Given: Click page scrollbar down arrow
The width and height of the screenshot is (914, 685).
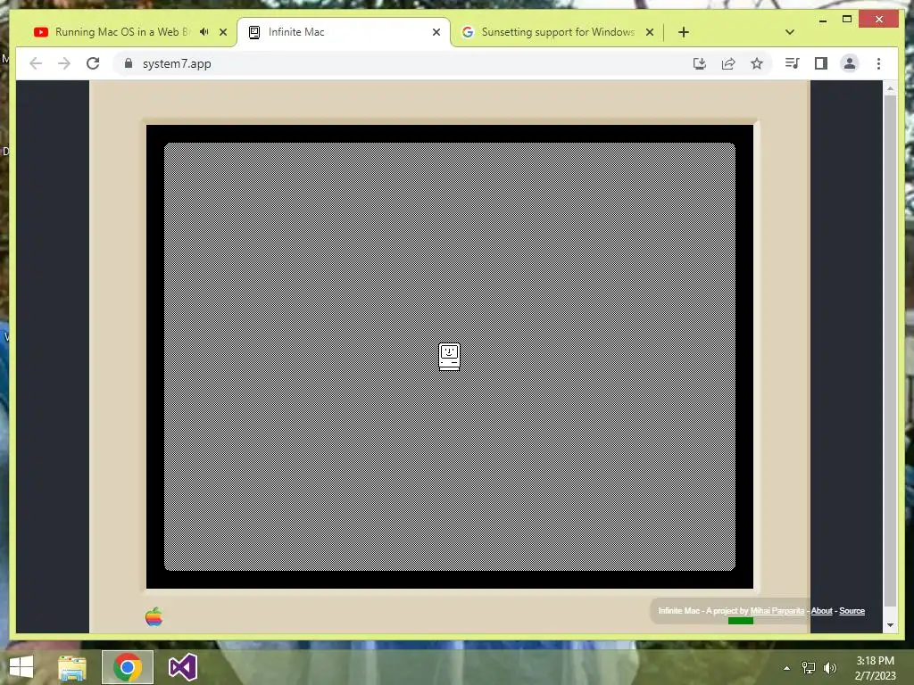Looking at the screenshot, I should point(890,625).
